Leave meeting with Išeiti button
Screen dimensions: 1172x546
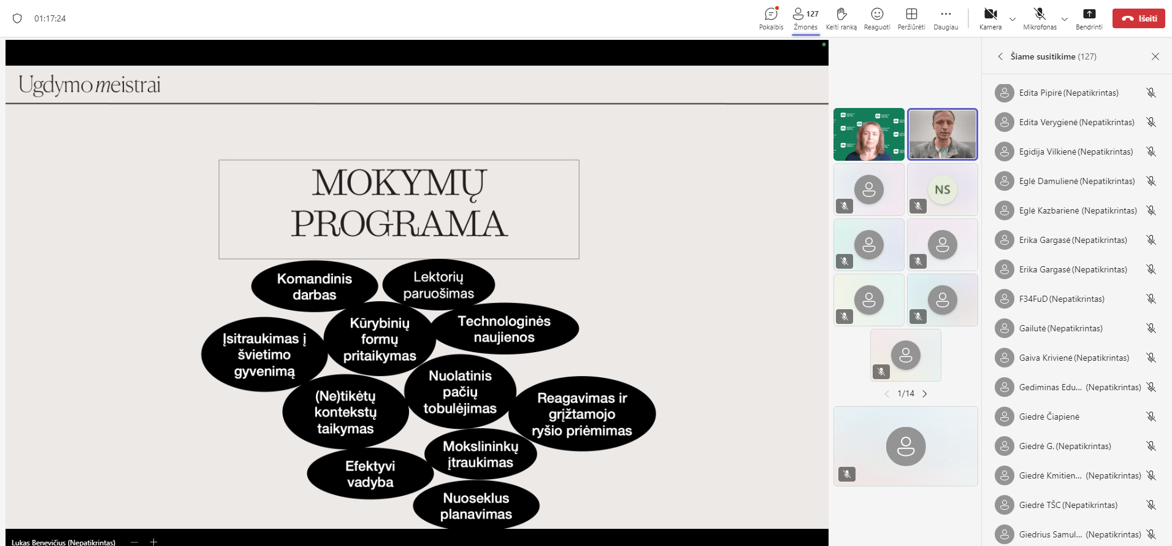pyautogui.click(x=1139, y=18)
